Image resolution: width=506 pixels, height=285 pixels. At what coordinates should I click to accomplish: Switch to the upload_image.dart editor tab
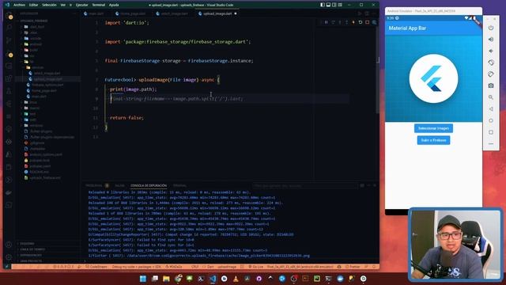217,13
